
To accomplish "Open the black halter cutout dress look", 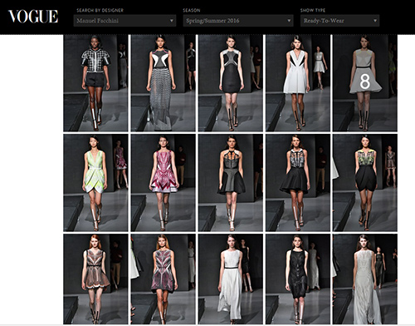I will point(231,183).
